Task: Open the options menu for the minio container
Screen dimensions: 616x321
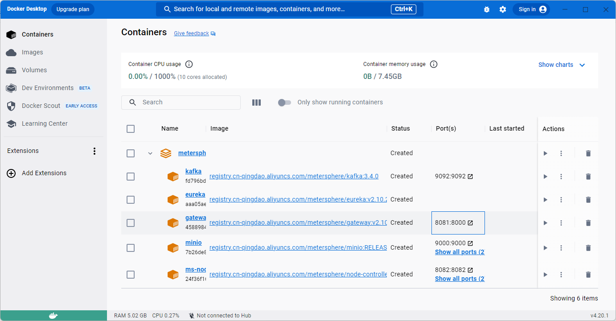Action: pyautogui.click(x=561, y=247)
